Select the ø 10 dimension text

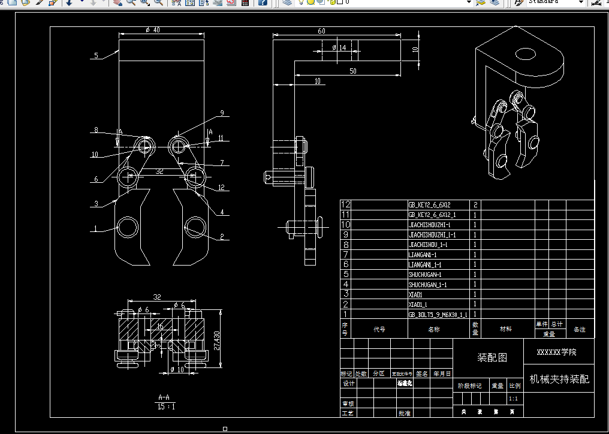point(176,369)
